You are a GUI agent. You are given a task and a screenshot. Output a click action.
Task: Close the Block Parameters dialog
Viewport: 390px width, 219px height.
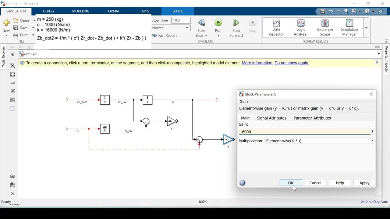371,94
